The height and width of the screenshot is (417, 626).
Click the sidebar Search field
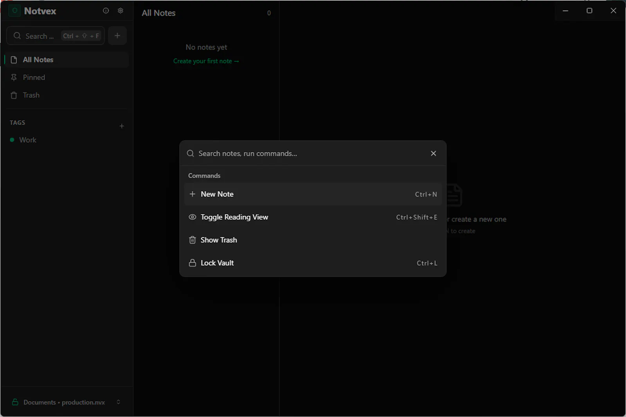click(x=56, y=36)
